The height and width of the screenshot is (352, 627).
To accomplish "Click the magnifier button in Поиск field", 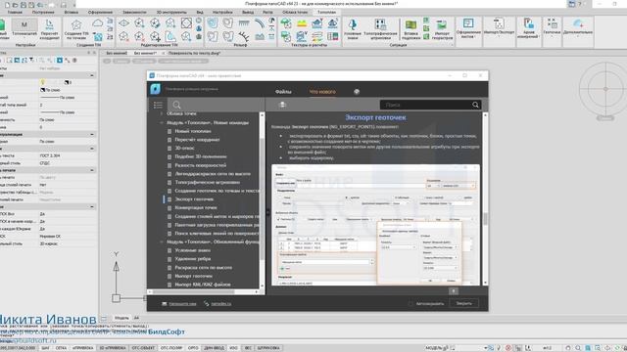I will pos(475,105).
